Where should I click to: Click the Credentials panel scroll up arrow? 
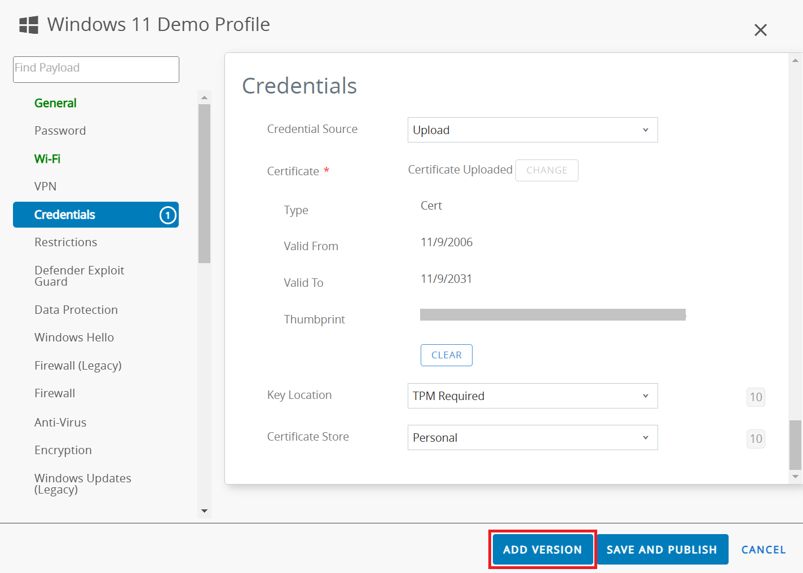pyautogui.click(x=795, y=60)
